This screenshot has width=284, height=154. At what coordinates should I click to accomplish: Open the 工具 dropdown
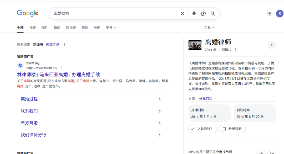209,28
